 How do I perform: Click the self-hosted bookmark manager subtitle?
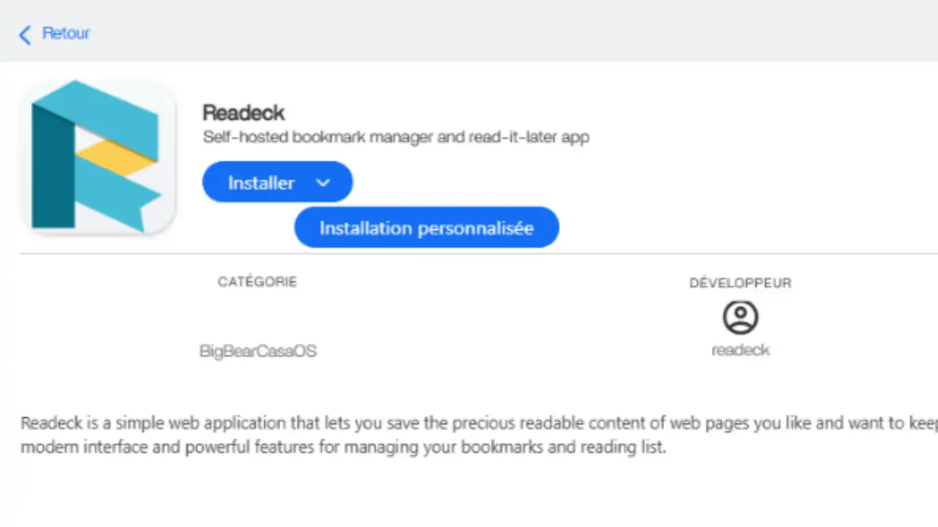pyautogui.click(x=396, y=137)
